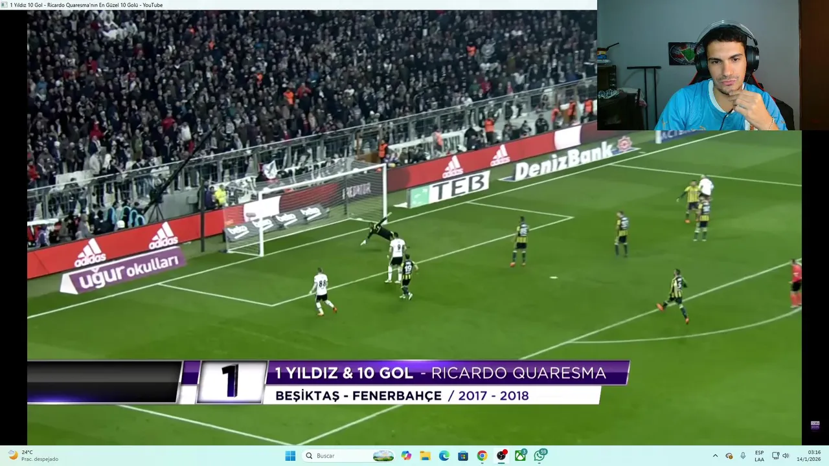
Task: Click the OneDrive cloud warning tray icon
Action: (x=729, y=456)
